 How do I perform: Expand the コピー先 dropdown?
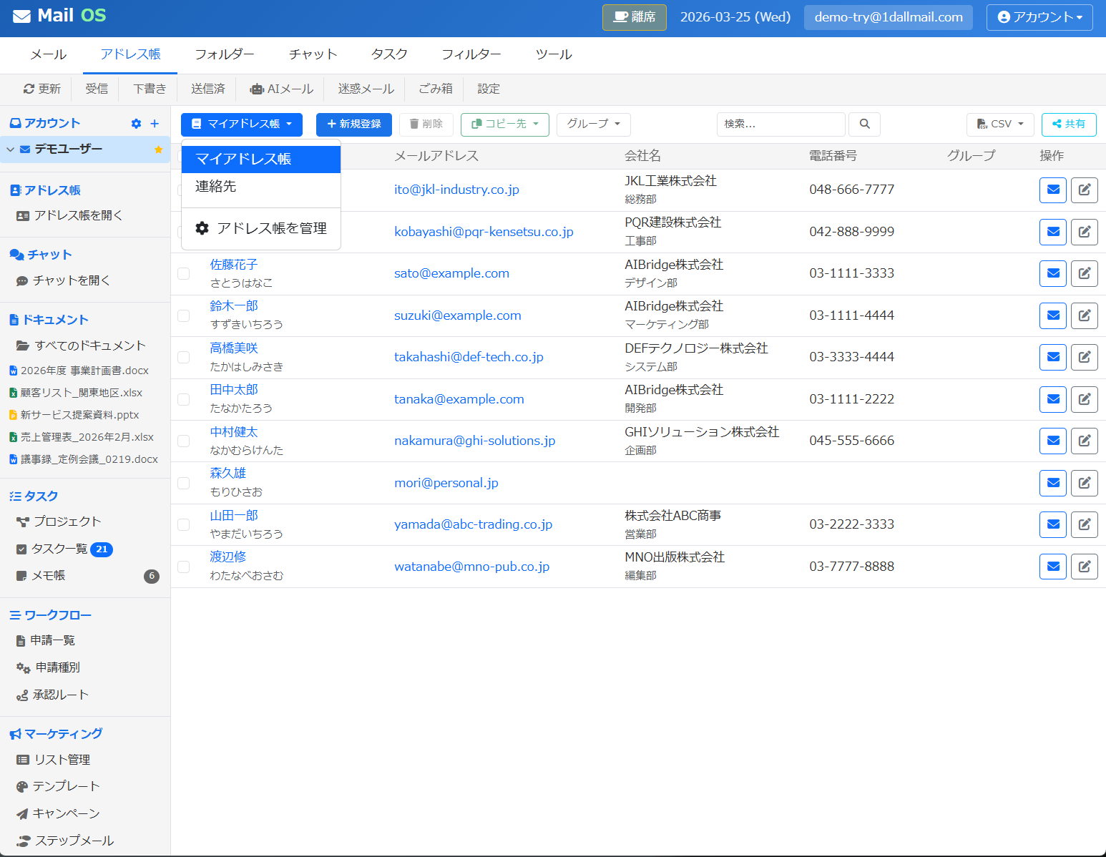pyautogui.click(x=504, y=124)
